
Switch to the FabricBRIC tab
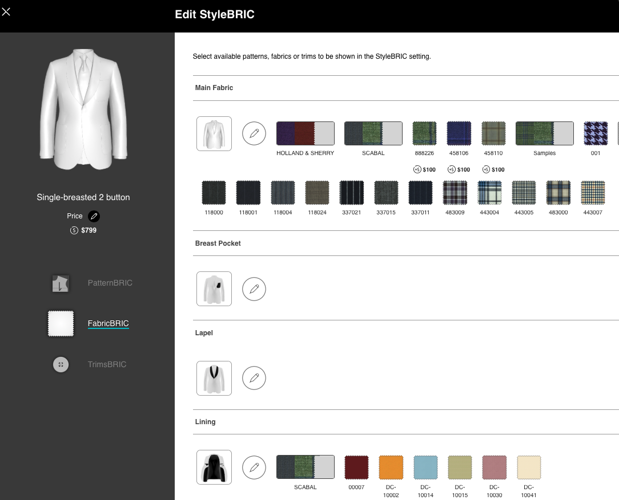click(x=108, y=323)
